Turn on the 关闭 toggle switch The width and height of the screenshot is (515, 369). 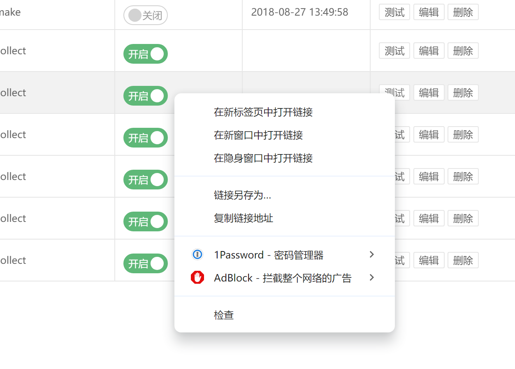tap(146, 16)
